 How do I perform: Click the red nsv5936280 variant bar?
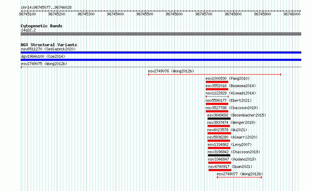pyautogui.click(x=219, y=141)
